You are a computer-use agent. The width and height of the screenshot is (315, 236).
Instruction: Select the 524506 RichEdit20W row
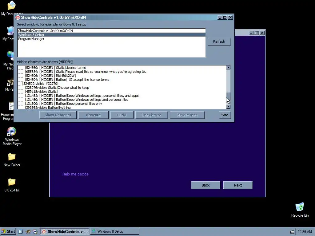[x=122, y=76]
